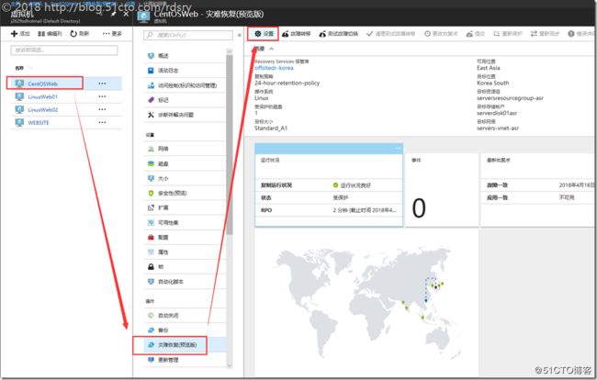Click the RPO row in health tile

329,210
